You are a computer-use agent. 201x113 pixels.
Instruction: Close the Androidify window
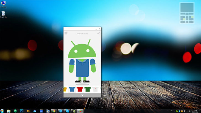click(x=100, y=29)
